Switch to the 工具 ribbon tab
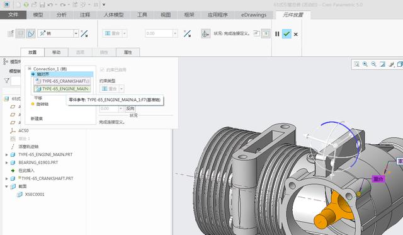The image size is (403, 235). [142, 15]
